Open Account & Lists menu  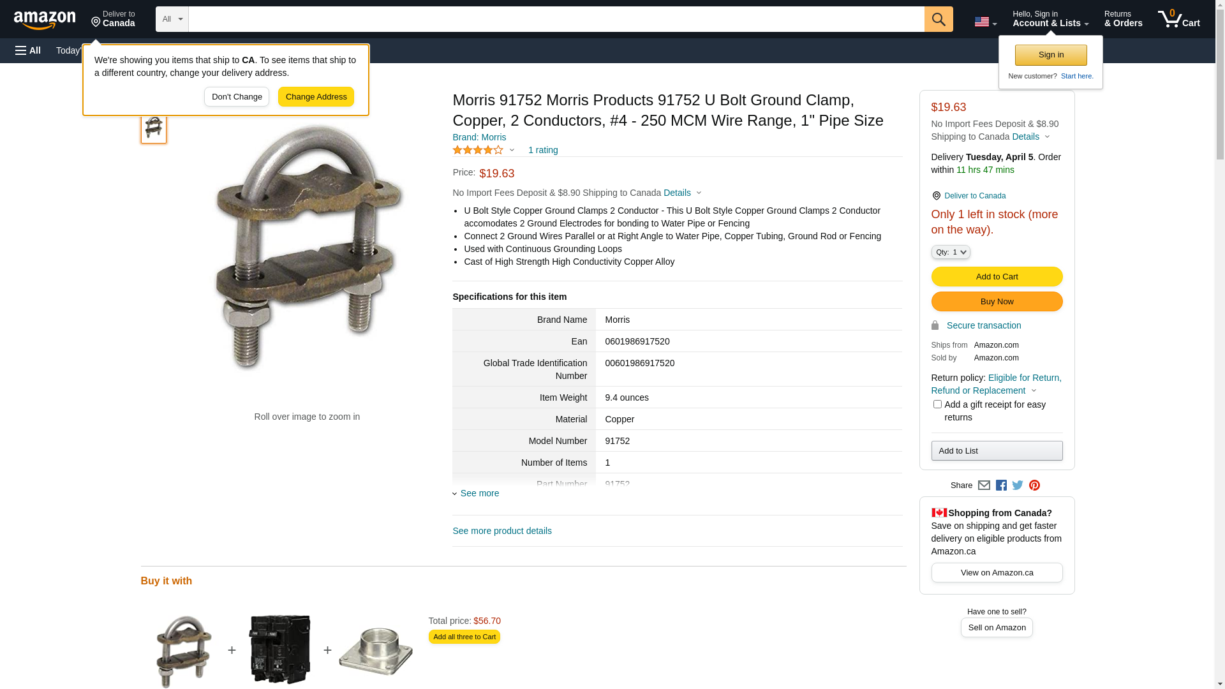[1050, 19]
